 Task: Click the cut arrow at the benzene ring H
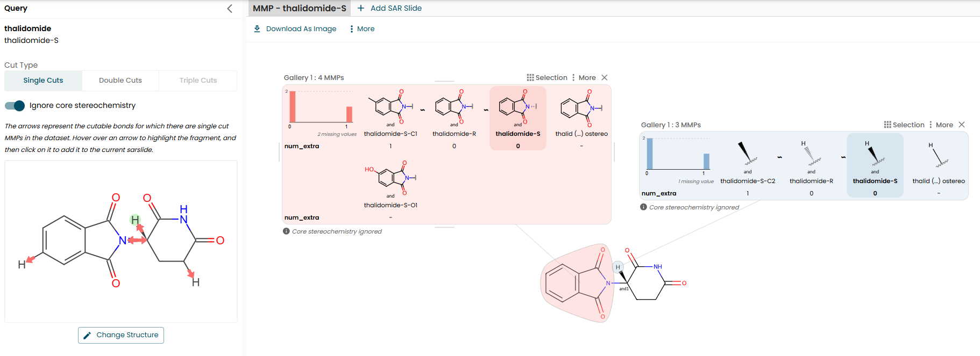pyautogui.click(x=31, y=259)
